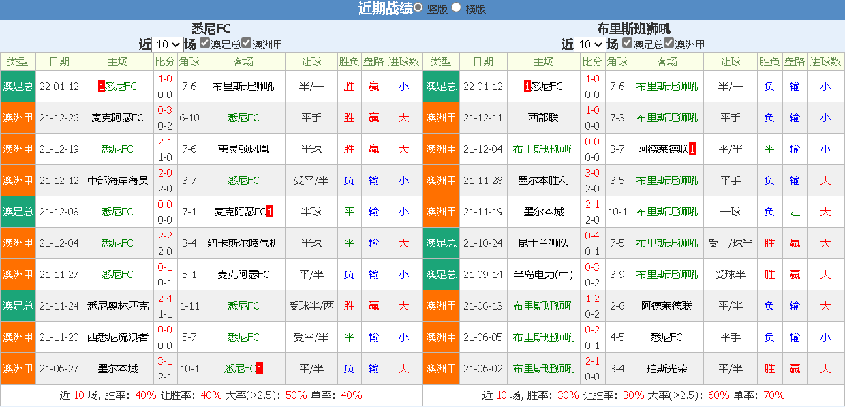The height and width of the screenshot is (407, 845).
Task: Click date 21-06-02 cell
Action: [483, 369]
